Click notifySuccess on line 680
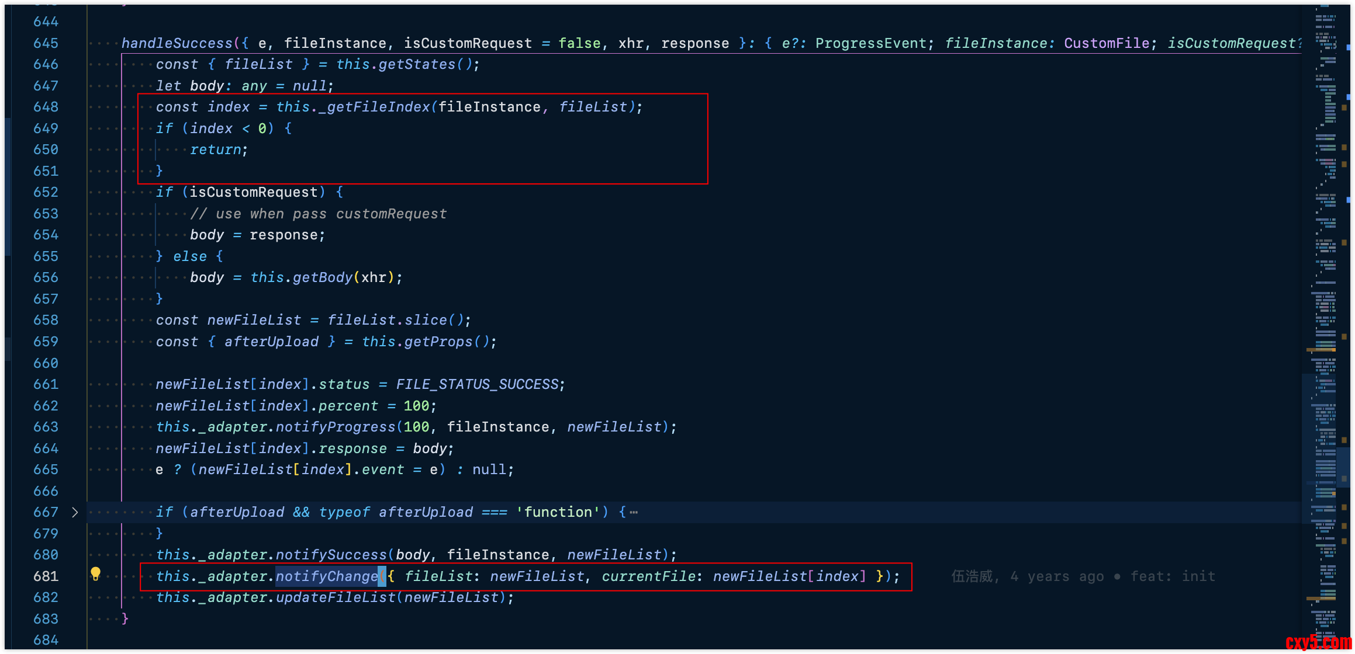Viewport: 1355px width, 654px height. 331,555
